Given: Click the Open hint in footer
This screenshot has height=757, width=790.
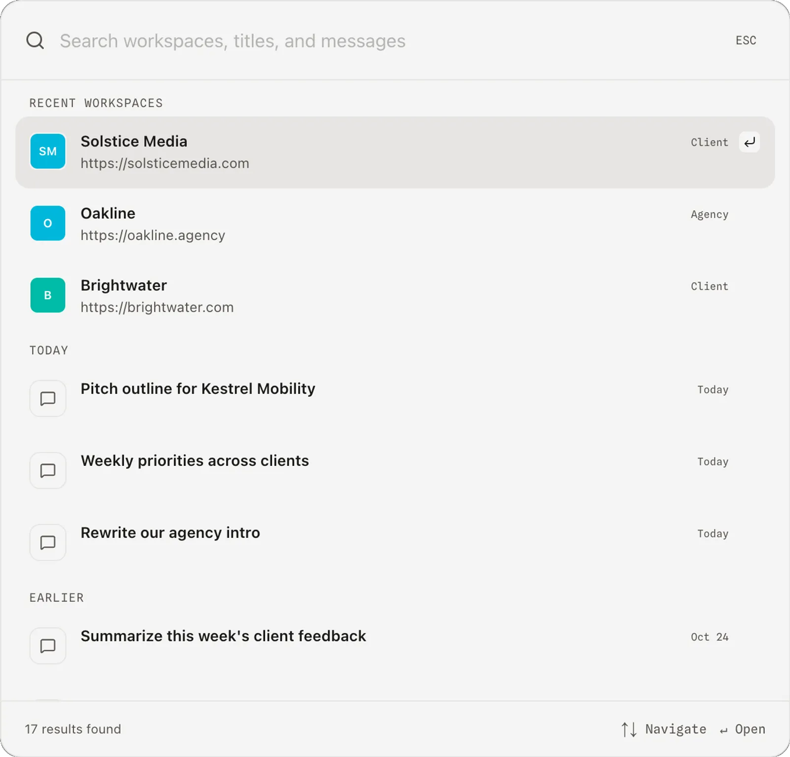Looking at the screenshot, I should (x=743, y=729).
